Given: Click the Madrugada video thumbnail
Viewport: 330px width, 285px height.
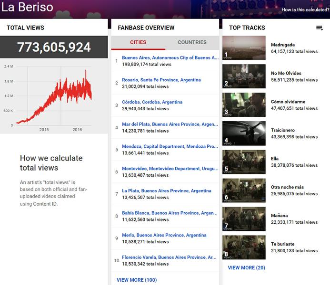Looking at the screenshot, I should 244,48.
